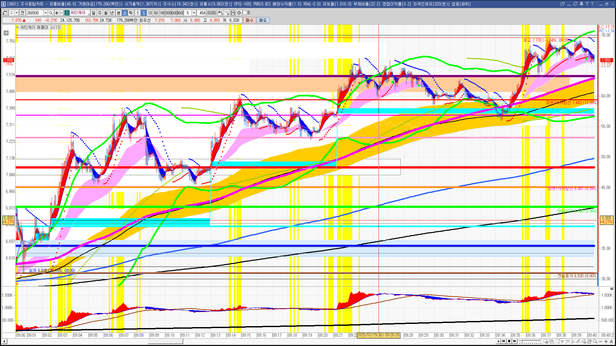Screen dimensions: 616x346
Task: Click the 매수 buy button
Action: [x=250, y=20]
